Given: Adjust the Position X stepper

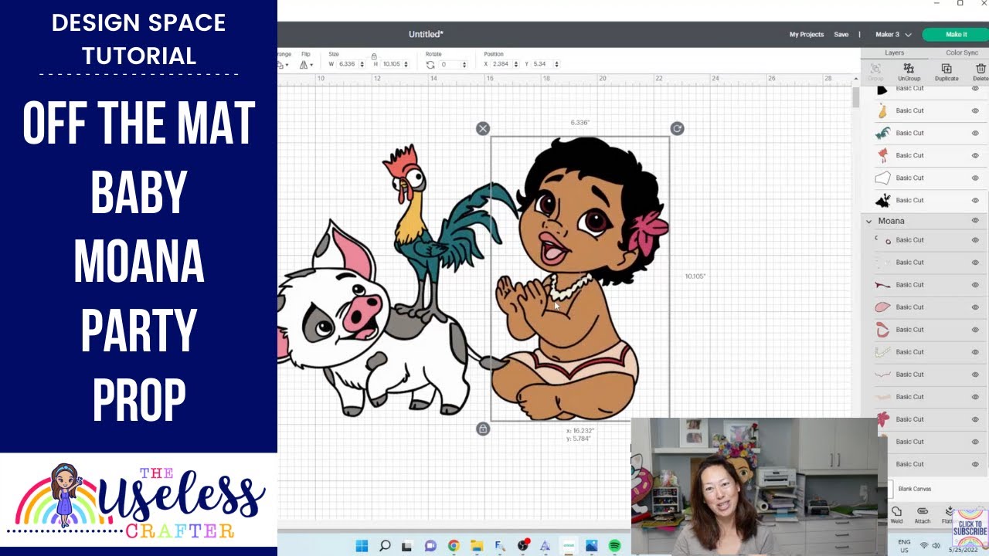Looking at the screenshot, I should [x=516, y=64].
